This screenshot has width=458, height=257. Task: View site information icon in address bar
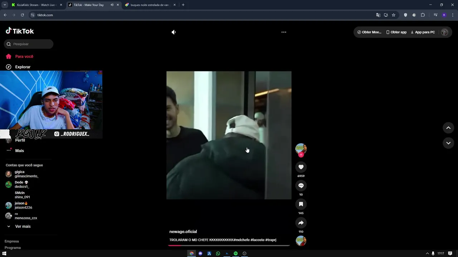click(33, 15)
